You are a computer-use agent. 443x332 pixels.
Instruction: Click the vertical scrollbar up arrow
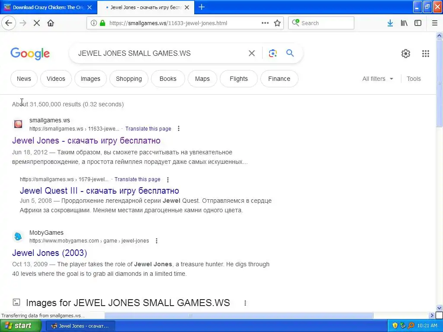440,35
